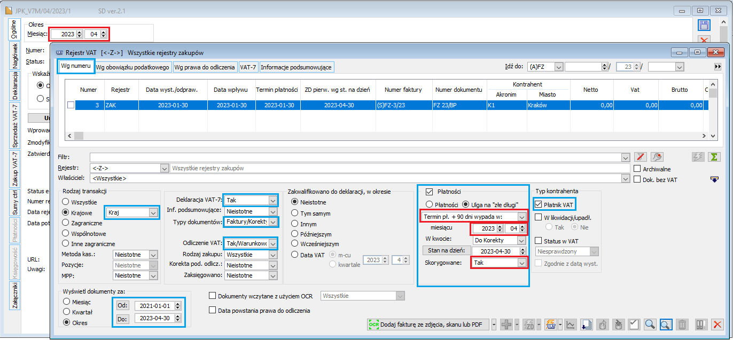Viewport: 733px width, 340px height.
Task: Open the line chart icon in bottom toolbar
Action: (x=571, y=324)
